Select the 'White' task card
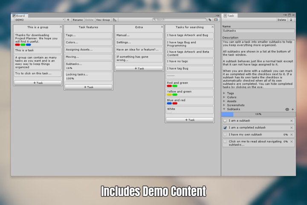The width and height of the screenshot is (307, 205). click(x=190, y=110)
